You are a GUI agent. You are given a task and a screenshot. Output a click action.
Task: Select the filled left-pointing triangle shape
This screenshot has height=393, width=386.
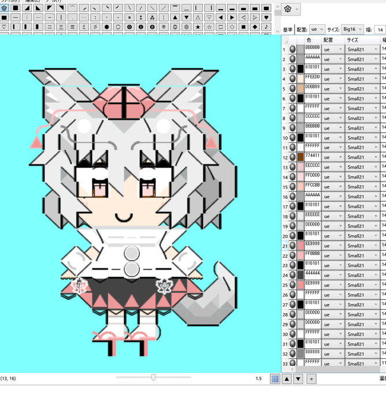point(221,17)
